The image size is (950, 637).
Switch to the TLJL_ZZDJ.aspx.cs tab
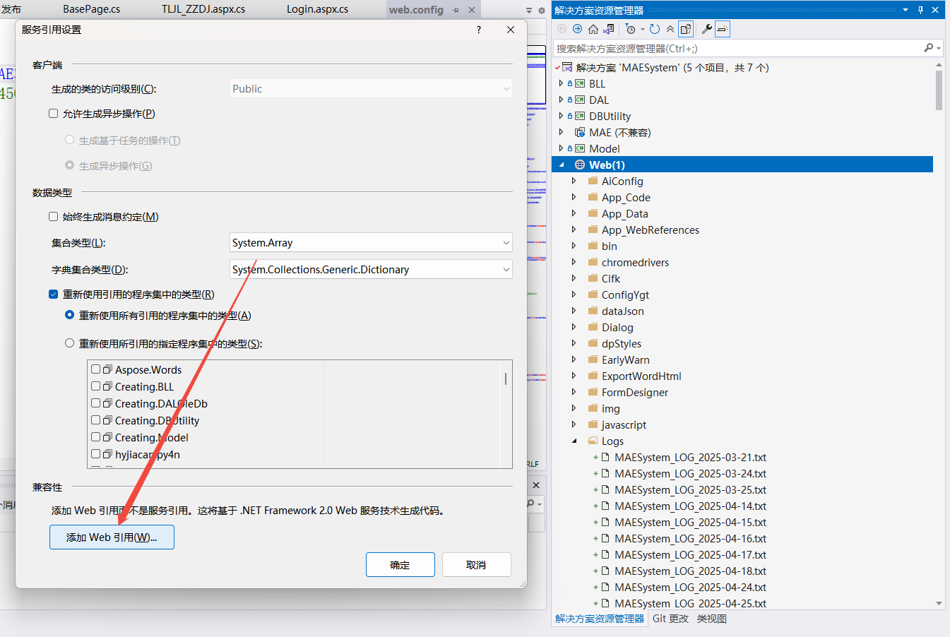[x=203, y=9]
